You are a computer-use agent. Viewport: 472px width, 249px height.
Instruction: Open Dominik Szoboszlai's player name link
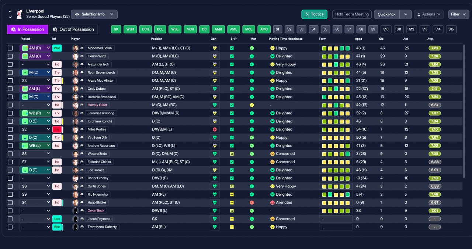[x=101, y=97]
